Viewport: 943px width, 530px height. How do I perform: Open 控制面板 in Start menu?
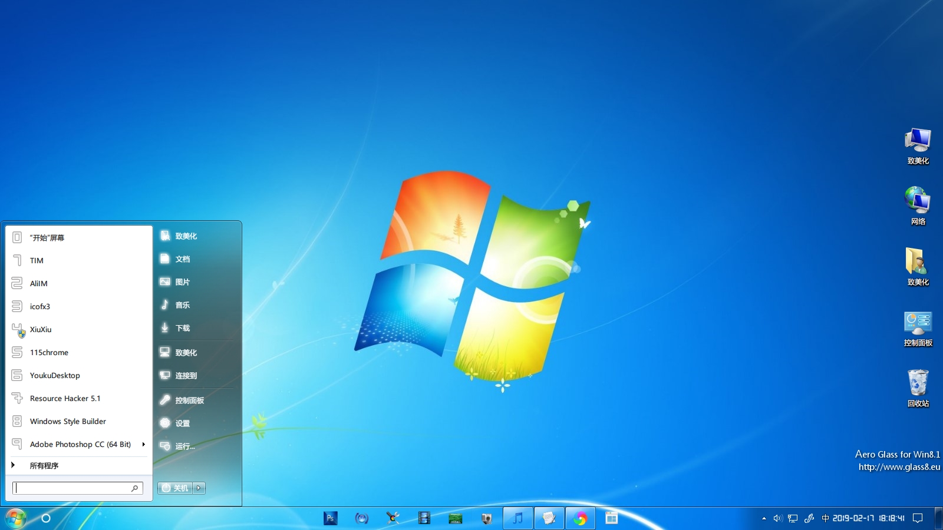pos(197,400)
